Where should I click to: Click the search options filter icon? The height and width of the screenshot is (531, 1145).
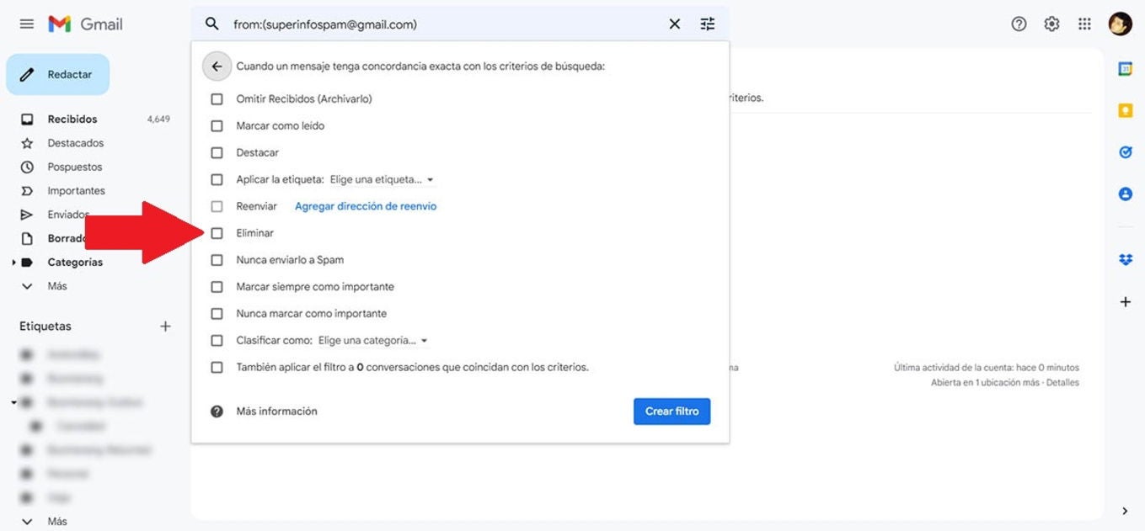pos(708,24)
